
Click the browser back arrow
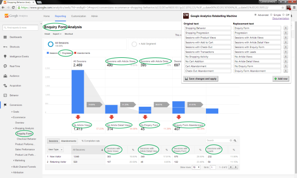(3, 7)
